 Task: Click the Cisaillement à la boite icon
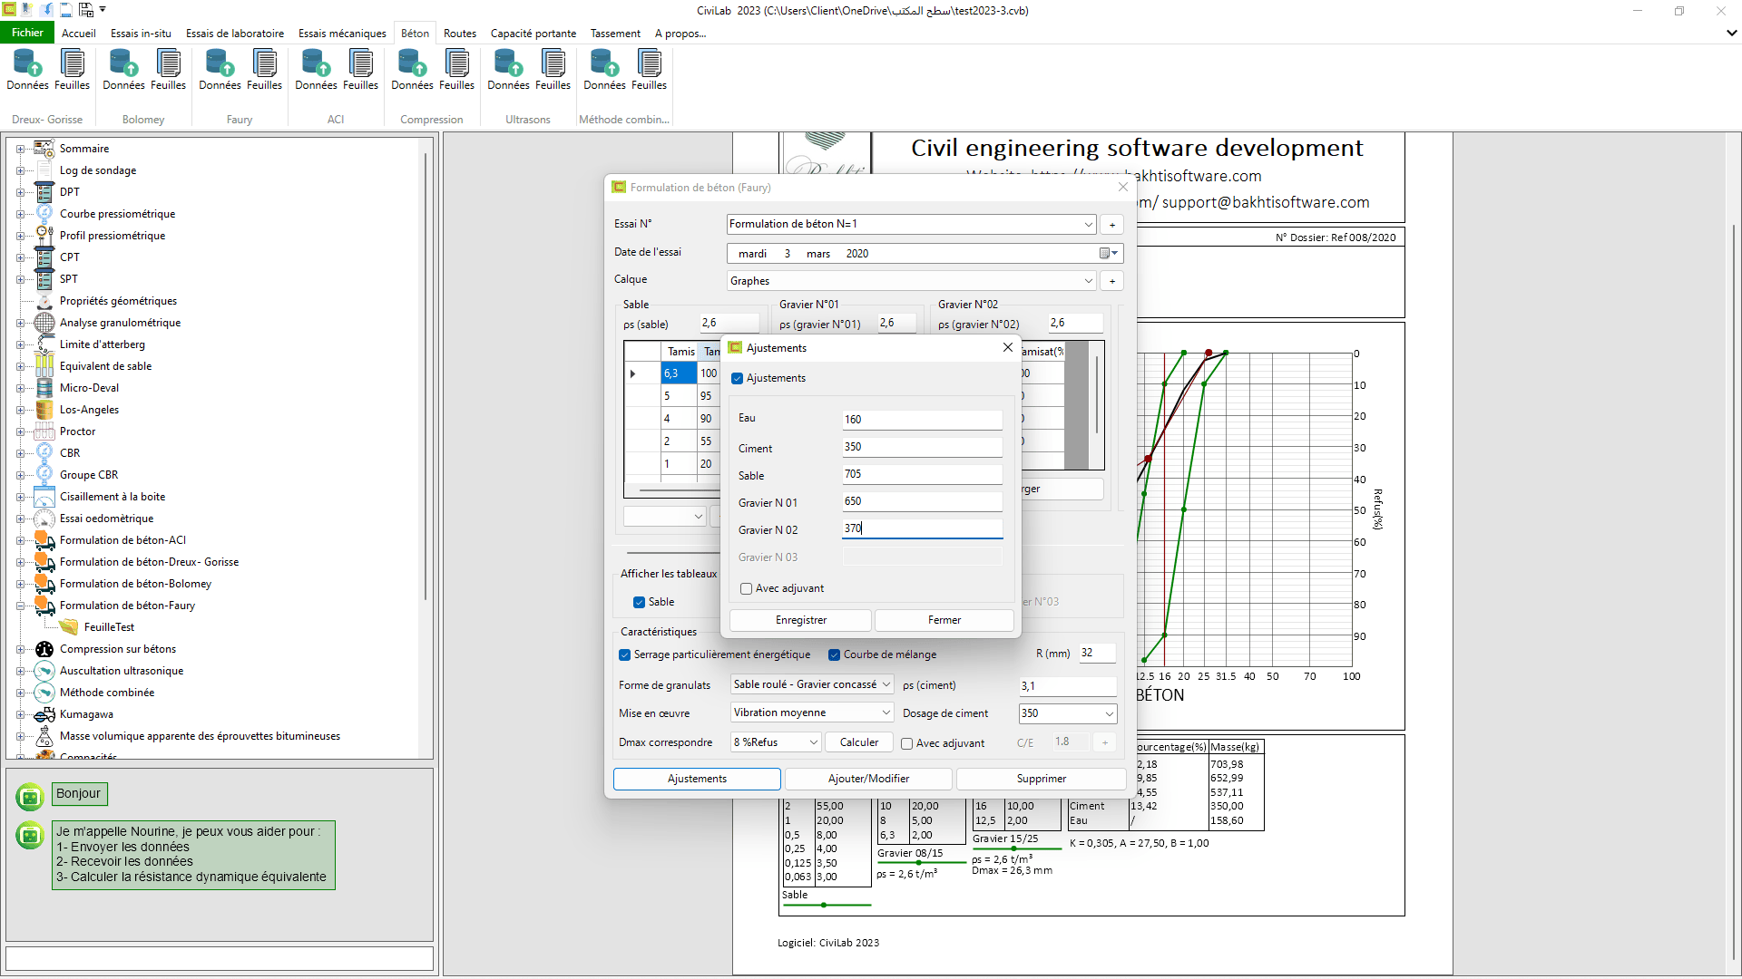[x=44, y=497]
